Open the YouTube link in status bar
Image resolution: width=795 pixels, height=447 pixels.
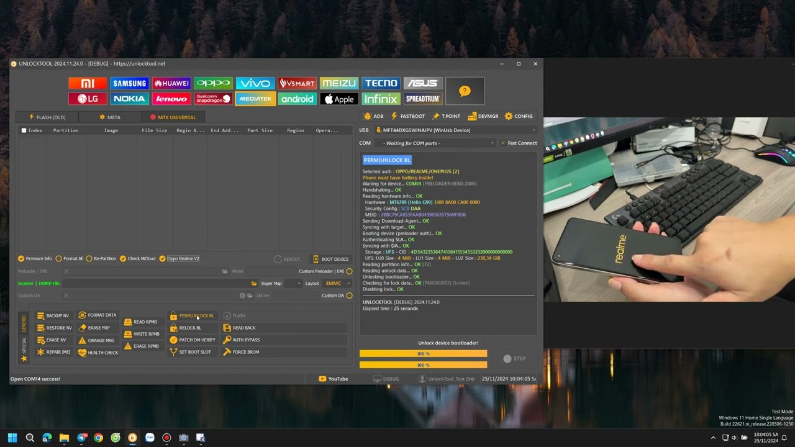point(334,379)
